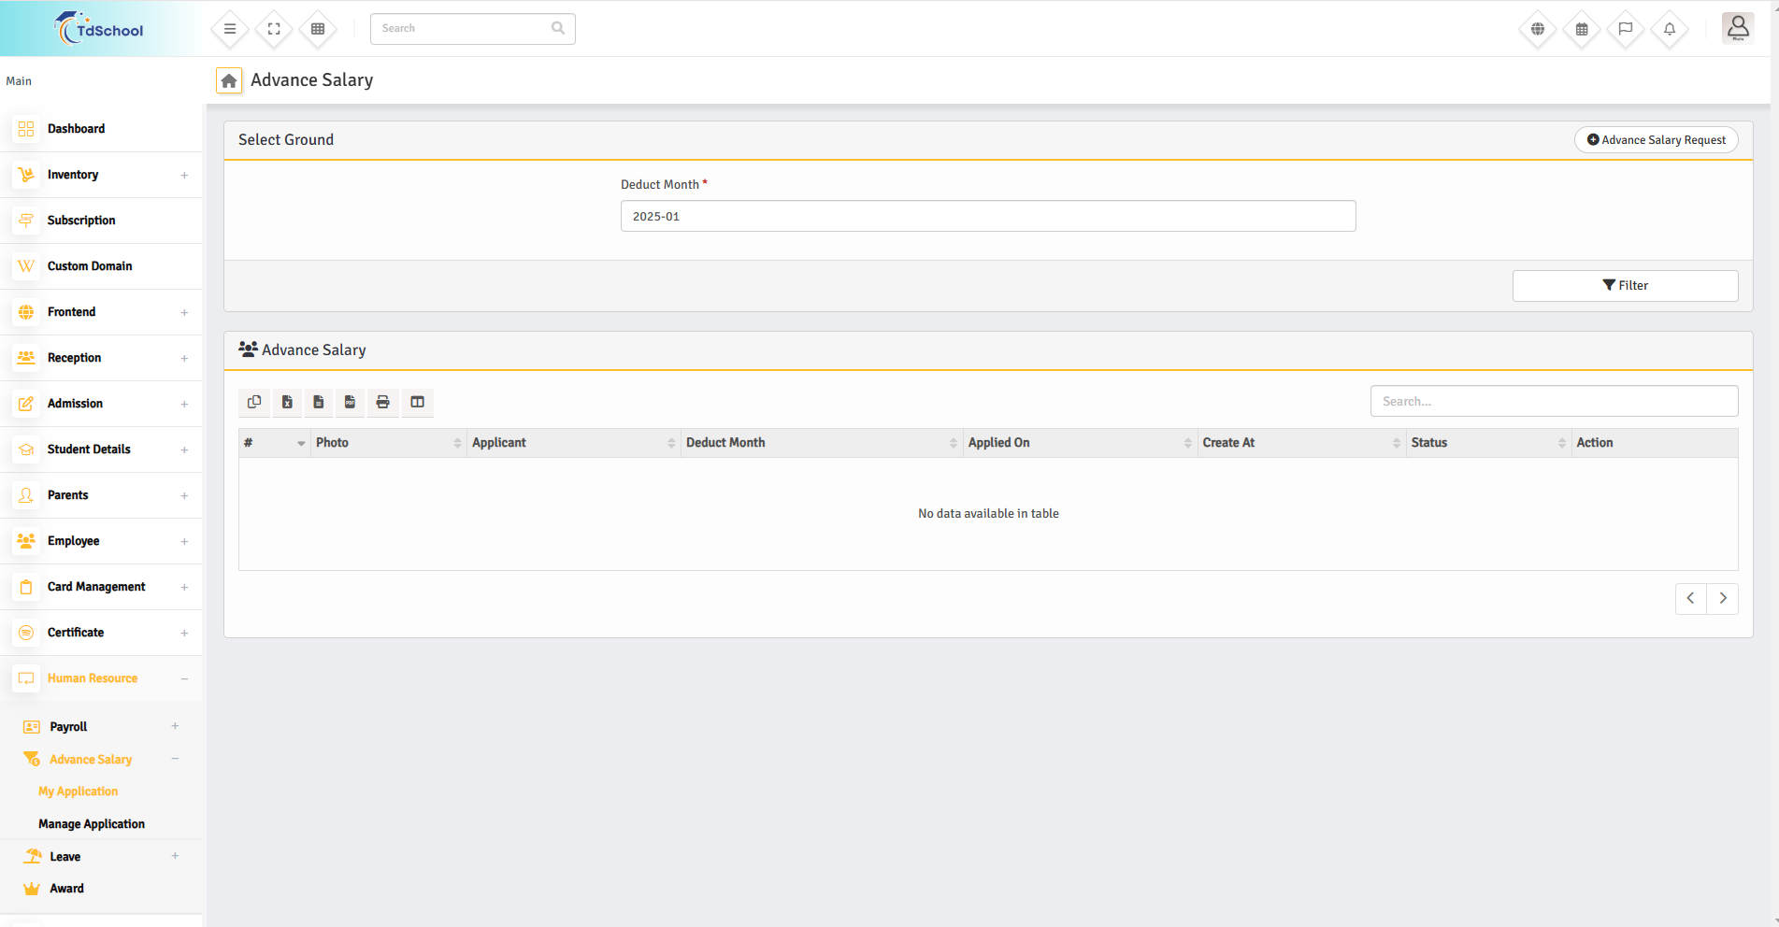Click the print table icon
This screenshot has height=927, width=1779.
[x=382, y=402]
